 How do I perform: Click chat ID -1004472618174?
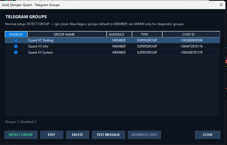(x=191, y=46)
